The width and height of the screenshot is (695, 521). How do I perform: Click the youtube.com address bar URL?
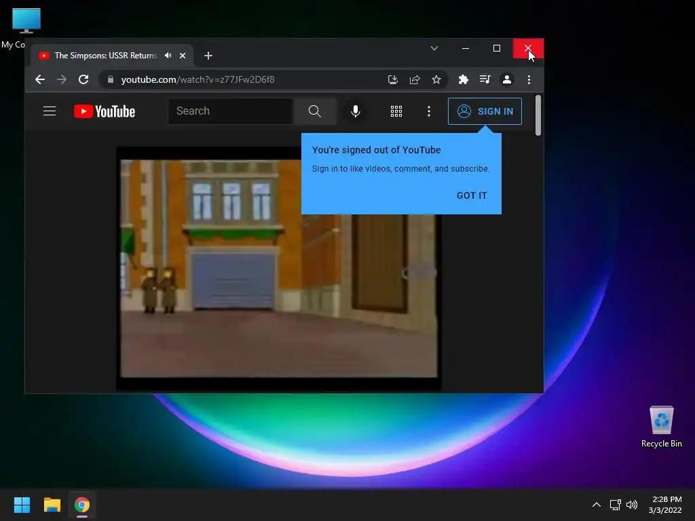pyautogui.click(x=198, y=80)
